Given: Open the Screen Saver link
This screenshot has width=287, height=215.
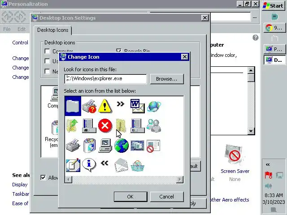Looking at the screenshot, I should click(235, 171).
